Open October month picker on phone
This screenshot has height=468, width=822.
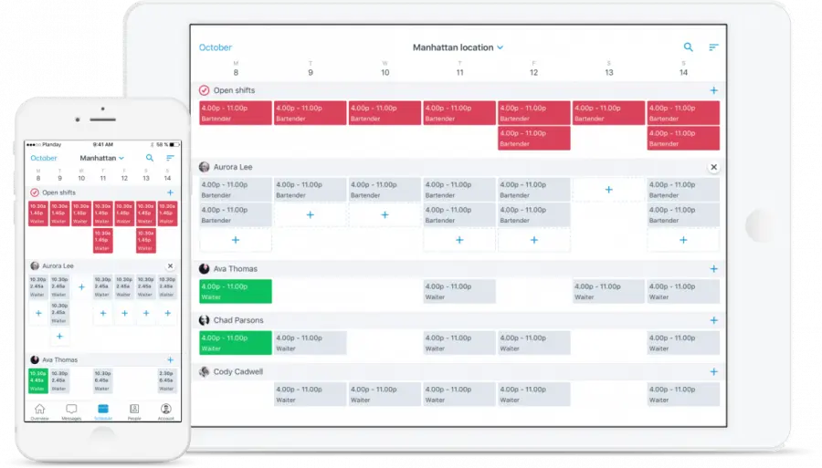(44, 158)
